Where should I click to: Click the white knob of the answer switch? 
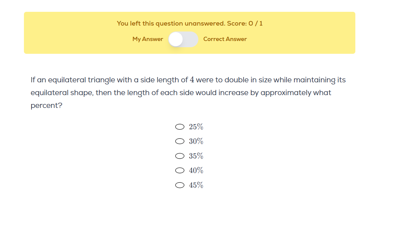[x=176, y=39]
